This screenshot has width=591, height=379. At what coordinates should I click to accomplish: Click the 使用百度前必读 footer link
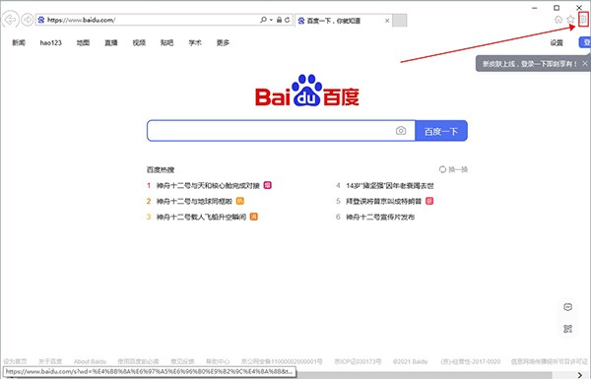point(138,361)
